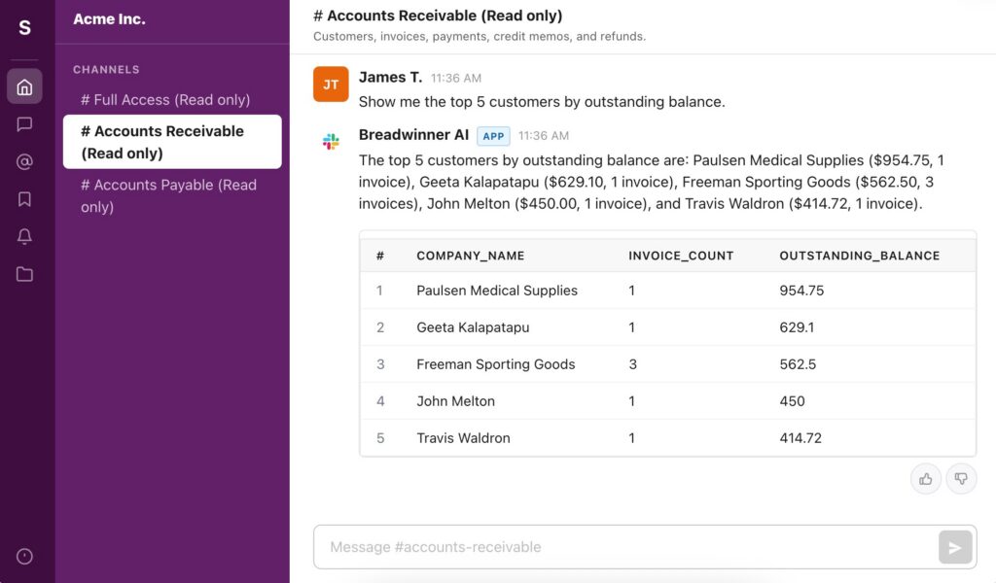Click the Breadwinner AI app logo
Screen dimensions: 996x583
point(331,142)
